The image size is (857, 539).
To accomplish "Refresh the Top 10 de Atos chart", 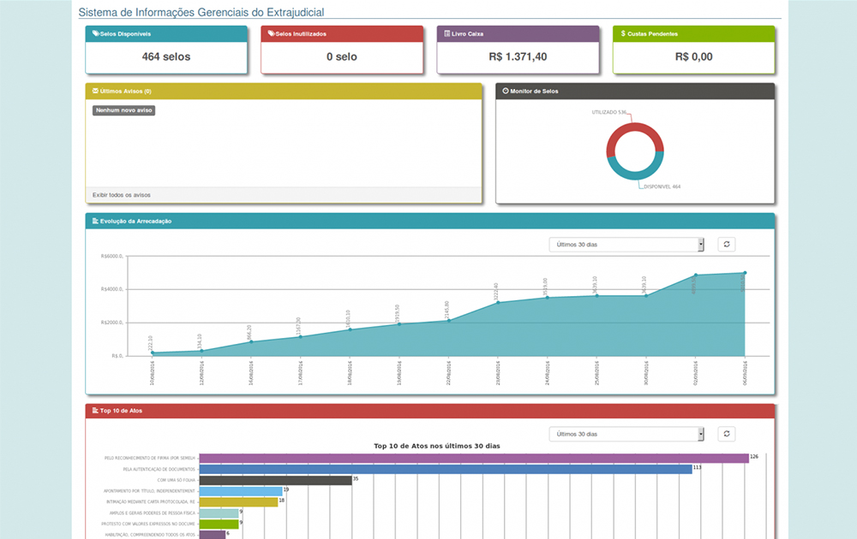I will [727, 434].
